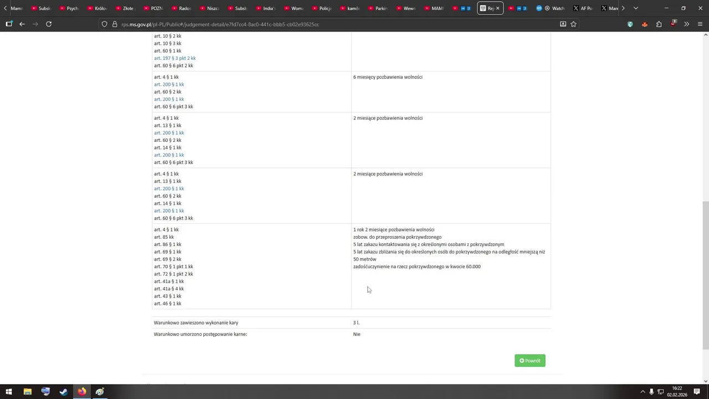
Task: Close the active Rej tab
Action: [498, 8]
